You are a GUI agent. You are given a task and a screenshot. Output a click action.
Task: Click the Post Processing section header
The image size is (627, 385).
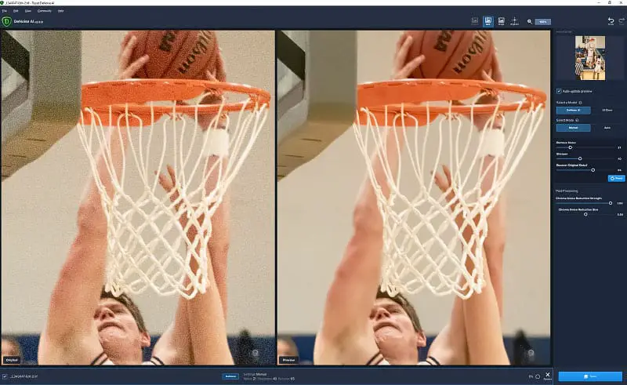567,191
